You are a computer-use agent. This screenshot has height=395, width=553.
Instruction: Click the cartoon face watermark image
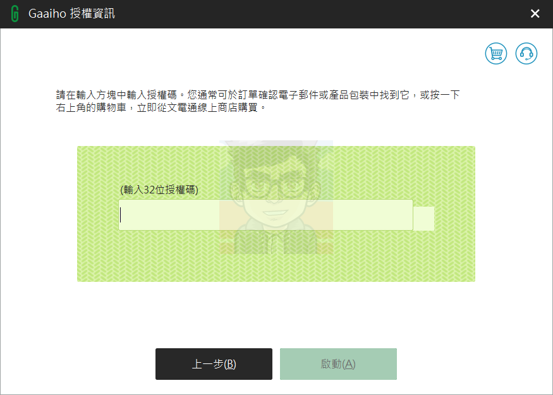point(276,197)
